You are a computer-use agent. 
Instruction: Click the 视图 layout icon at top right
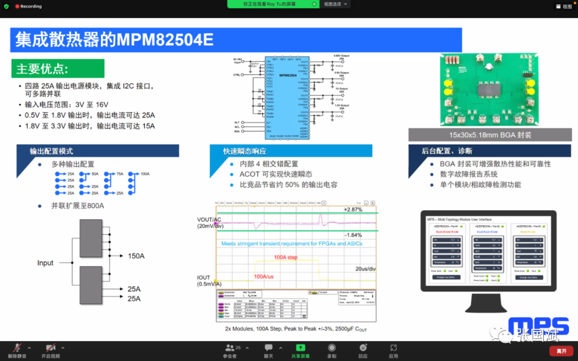click(x=564, y=6)
